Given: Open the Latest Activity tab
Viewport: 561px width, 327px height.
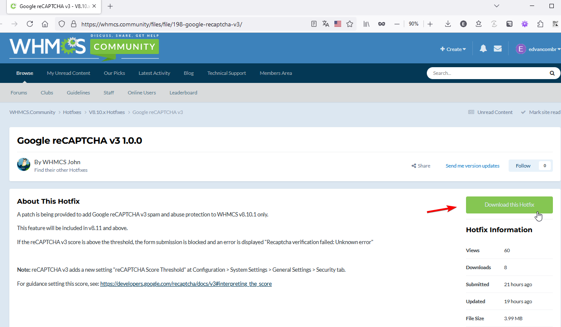Looking at the screenshot, I should click(154, 73).
